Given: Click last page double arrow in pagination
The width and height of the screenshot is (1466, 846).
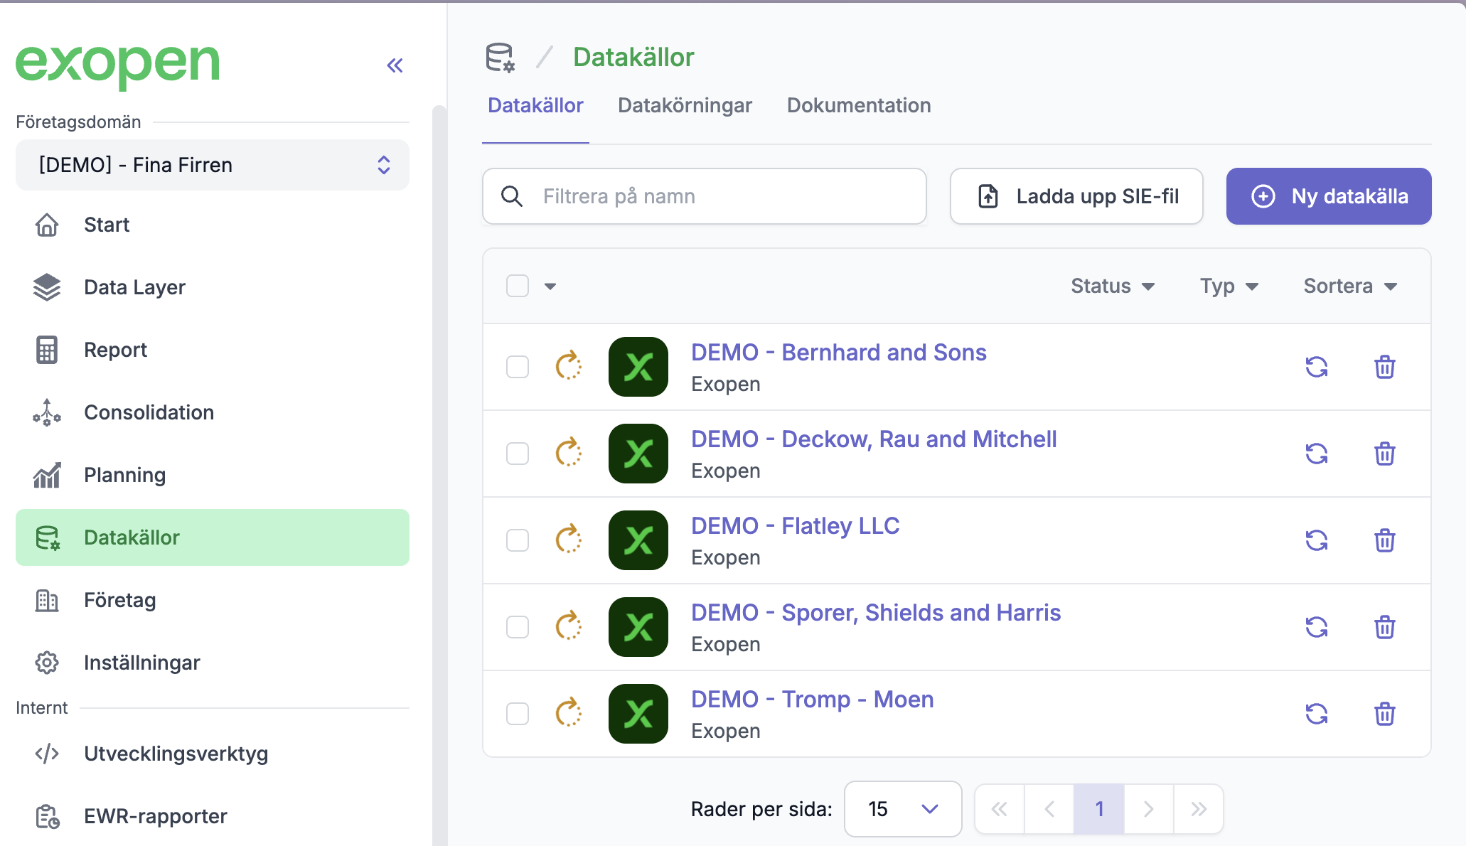Looking at the screenshot, I should pos(1199,809).
